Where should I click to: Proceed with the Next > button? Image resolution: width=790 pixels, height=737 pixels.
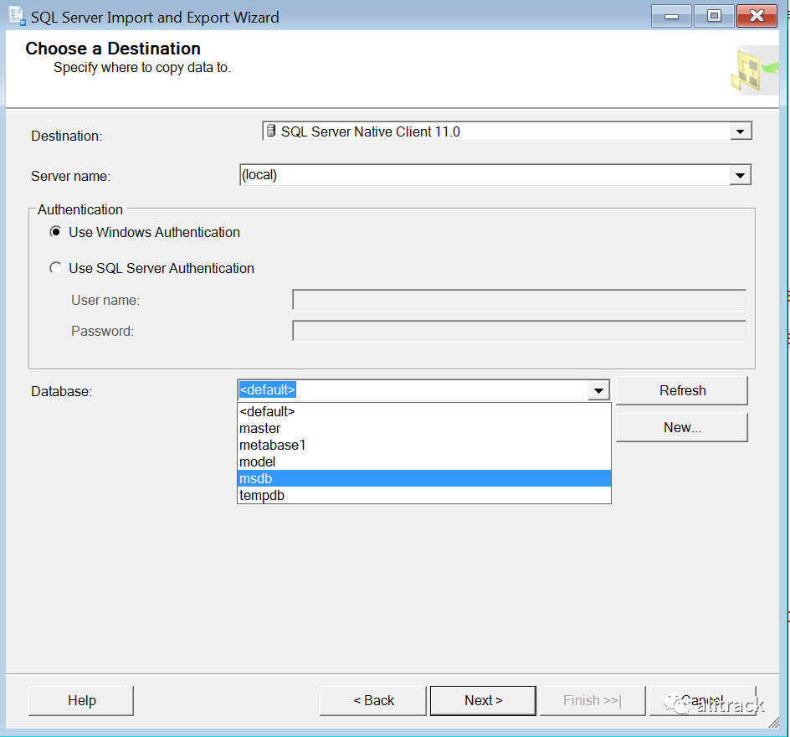click(483, 700)
